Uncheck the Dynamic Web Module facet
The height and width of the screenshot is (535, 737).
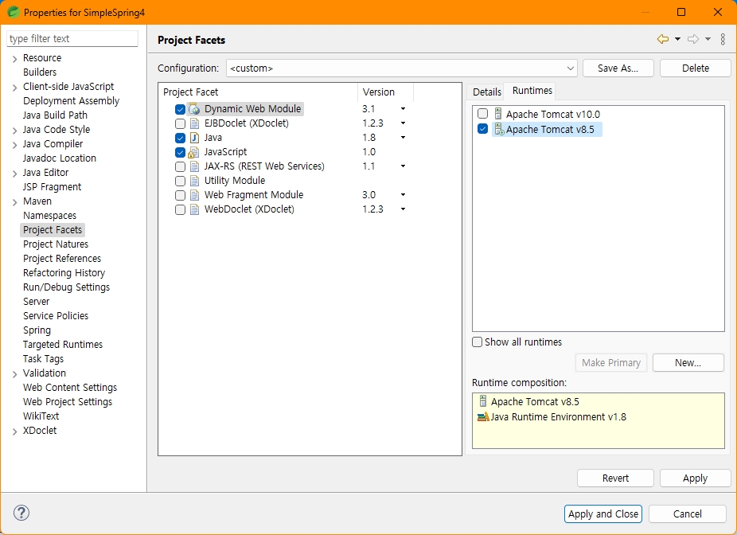pyautogui.click(x=180, y=110)
